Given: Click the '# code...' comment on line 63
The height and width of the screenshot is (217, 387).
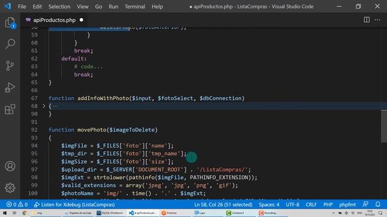Looking at the screenshot, I should pyautogui.click(x=89, y=66).
